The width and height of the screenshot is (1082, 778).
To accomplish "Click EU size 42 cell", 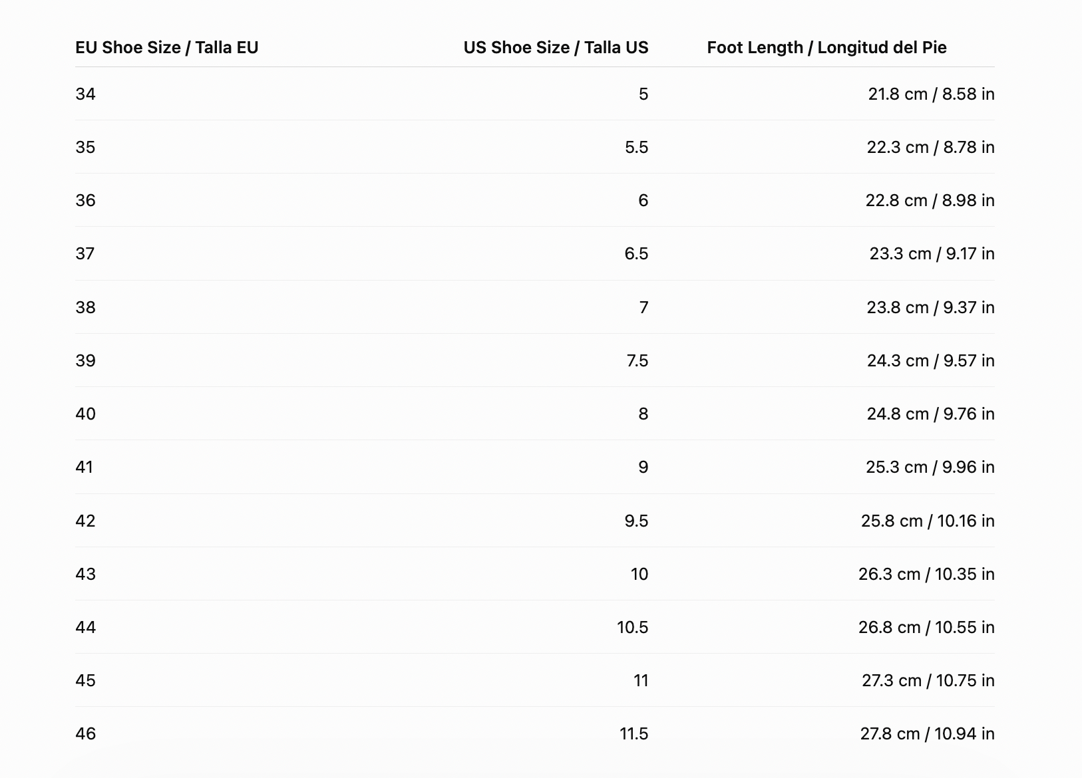I will [x=85, y=521].
